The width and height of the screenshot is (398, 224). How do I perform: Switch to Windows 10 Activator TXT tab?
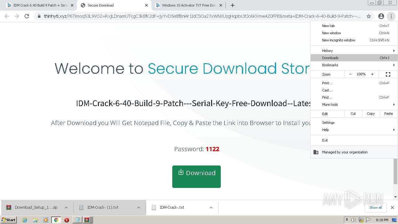pyautogui.click(x=188, y=5)
